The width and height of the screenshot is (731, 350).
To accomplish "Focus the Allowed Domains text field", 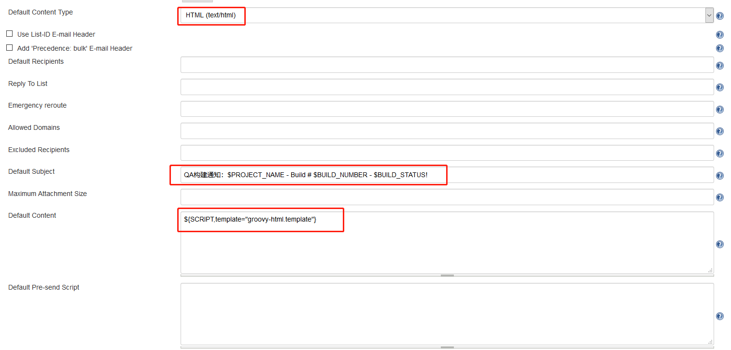I will [x=447, y=131].
